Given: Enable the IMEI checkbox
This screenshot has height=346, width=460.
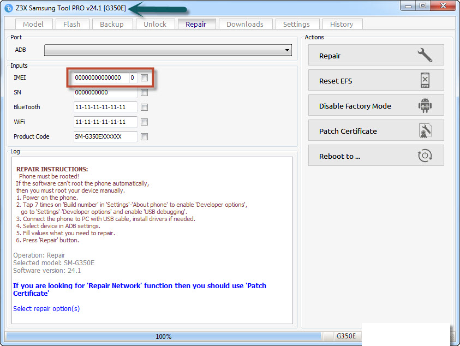Looking at the screenshot, I should (x=144, y=78).
